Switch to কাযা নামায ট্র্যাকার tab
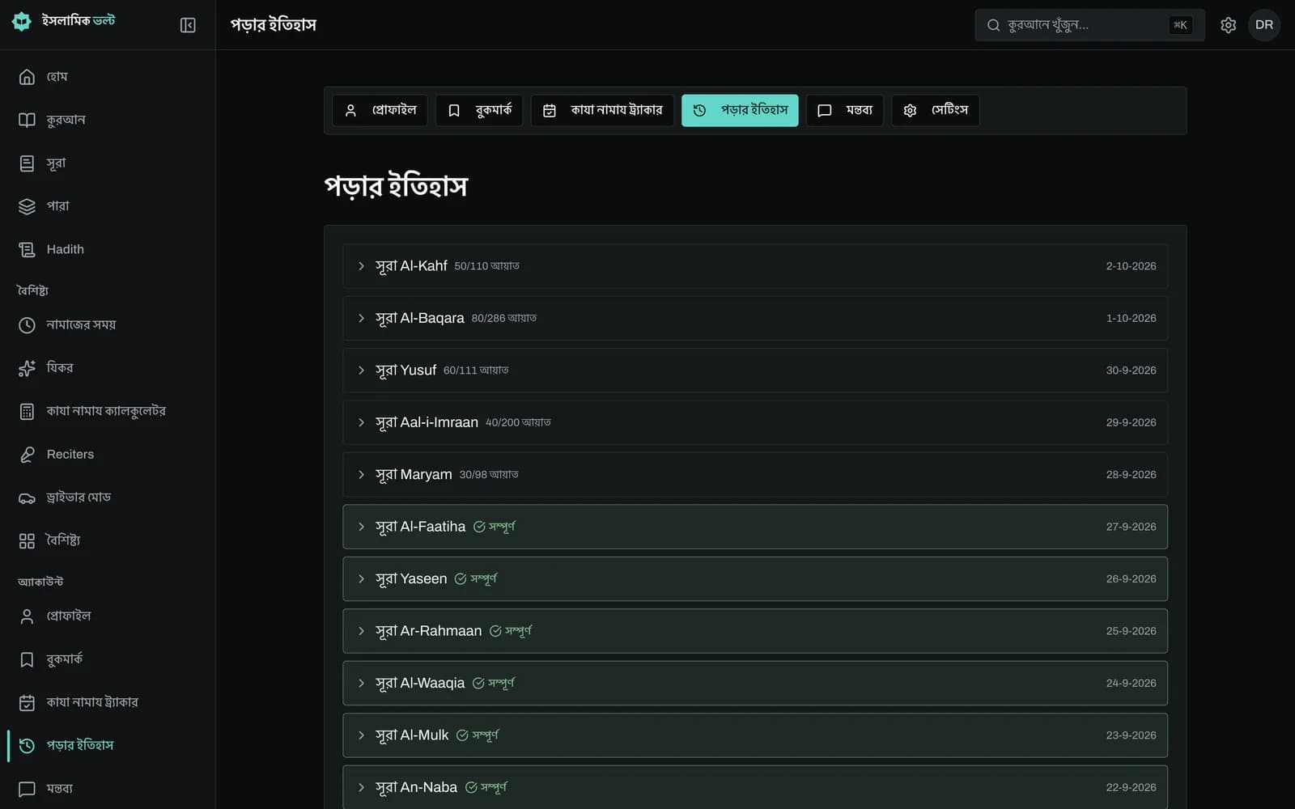Viewport: 1295px width, 809px height. pos(602,110)
